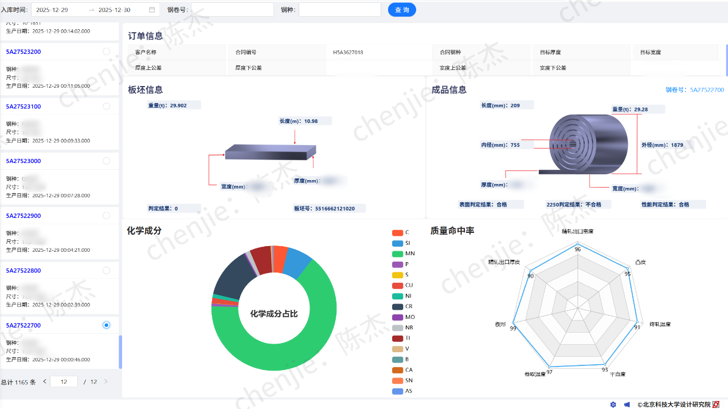Go to next page with right chevron
Viewport: 728px width, 409px height.
(105, 381)
